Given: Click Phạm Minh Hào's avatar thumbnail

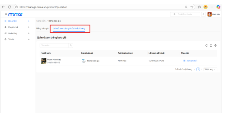Looking at the screenshot, I should pyautogui.click(x=43, y=61).
